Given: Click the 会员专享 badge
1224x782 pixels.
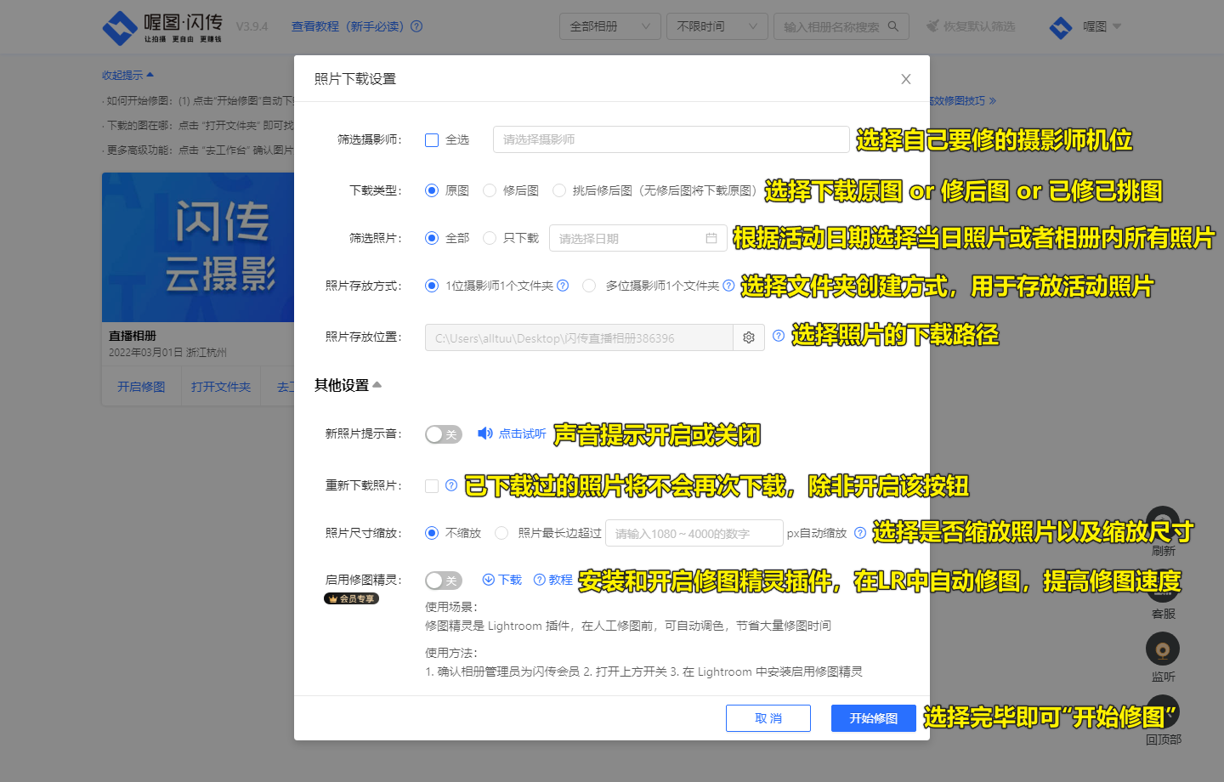Looking at the screenshot, I should tap(351, 598).
